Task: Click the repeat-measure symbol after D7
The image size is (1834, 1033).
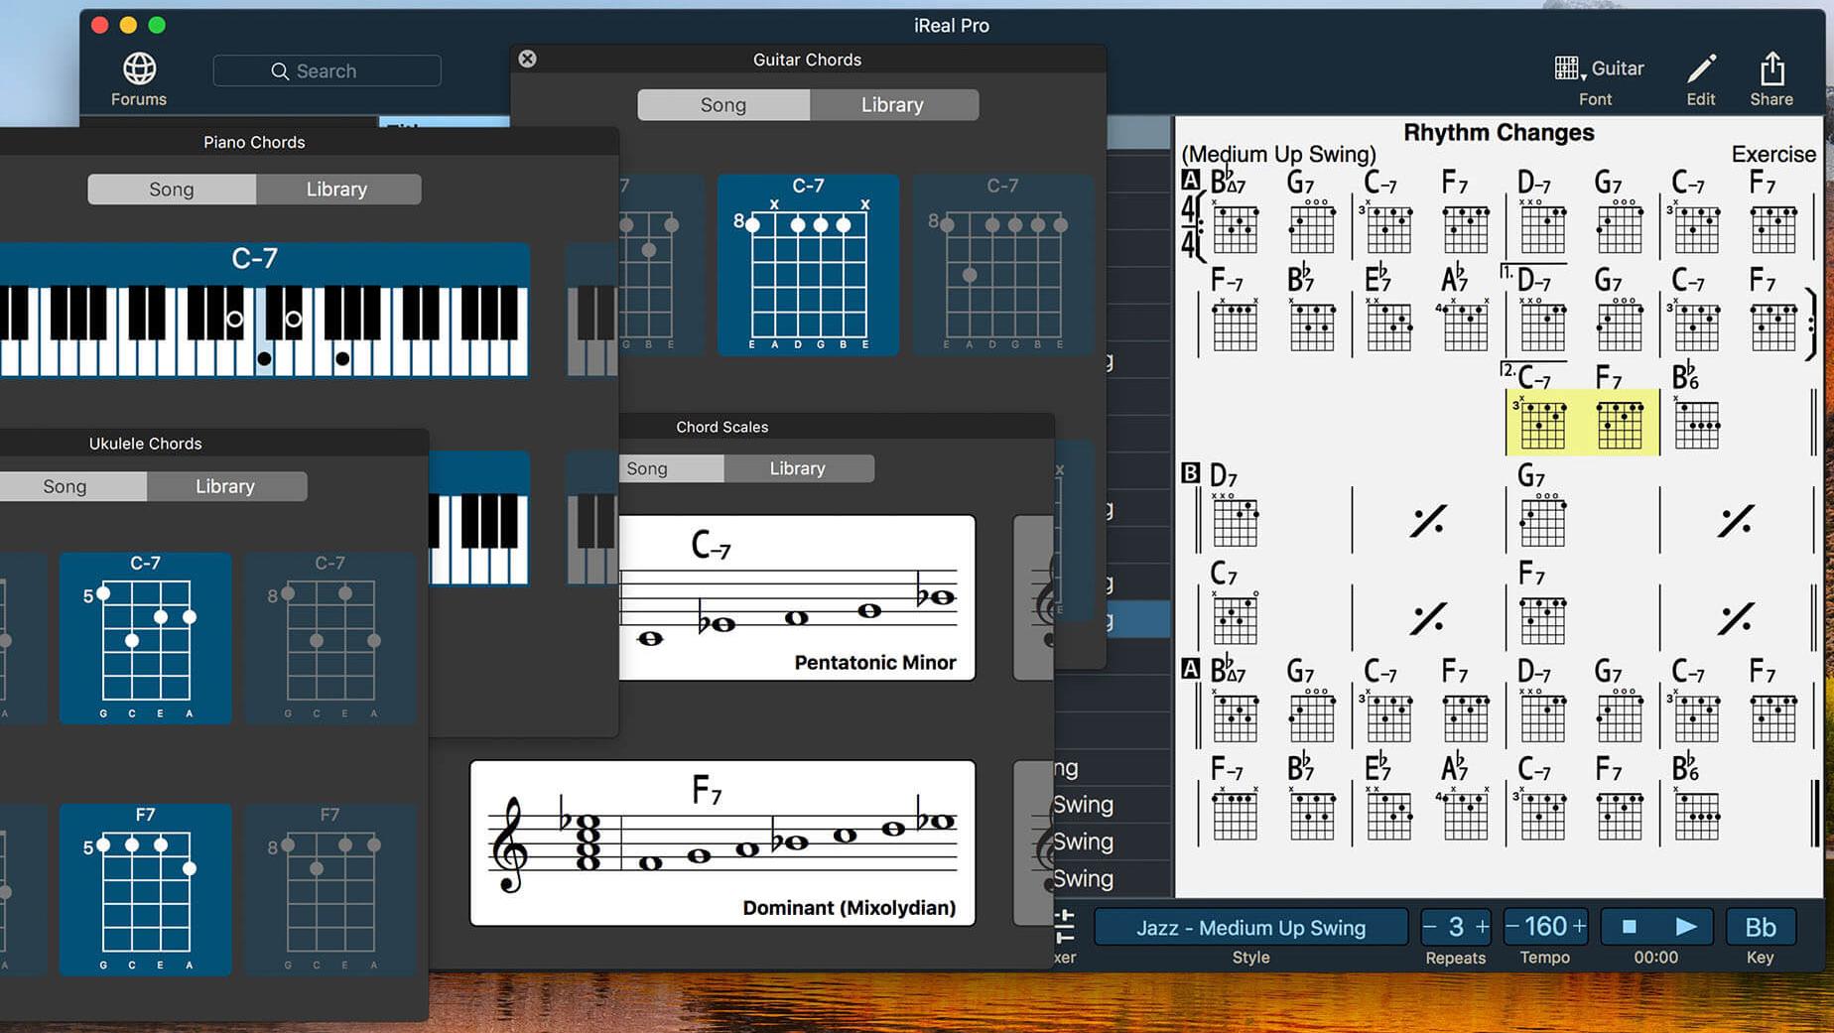Action: (1428, 520)
